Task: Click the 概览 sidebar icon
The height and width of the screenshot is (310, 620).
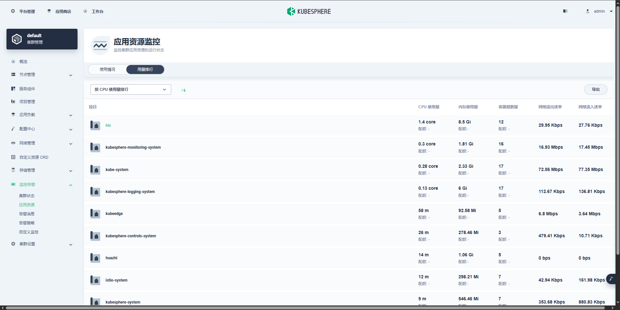Action: [x=13, y=61]
